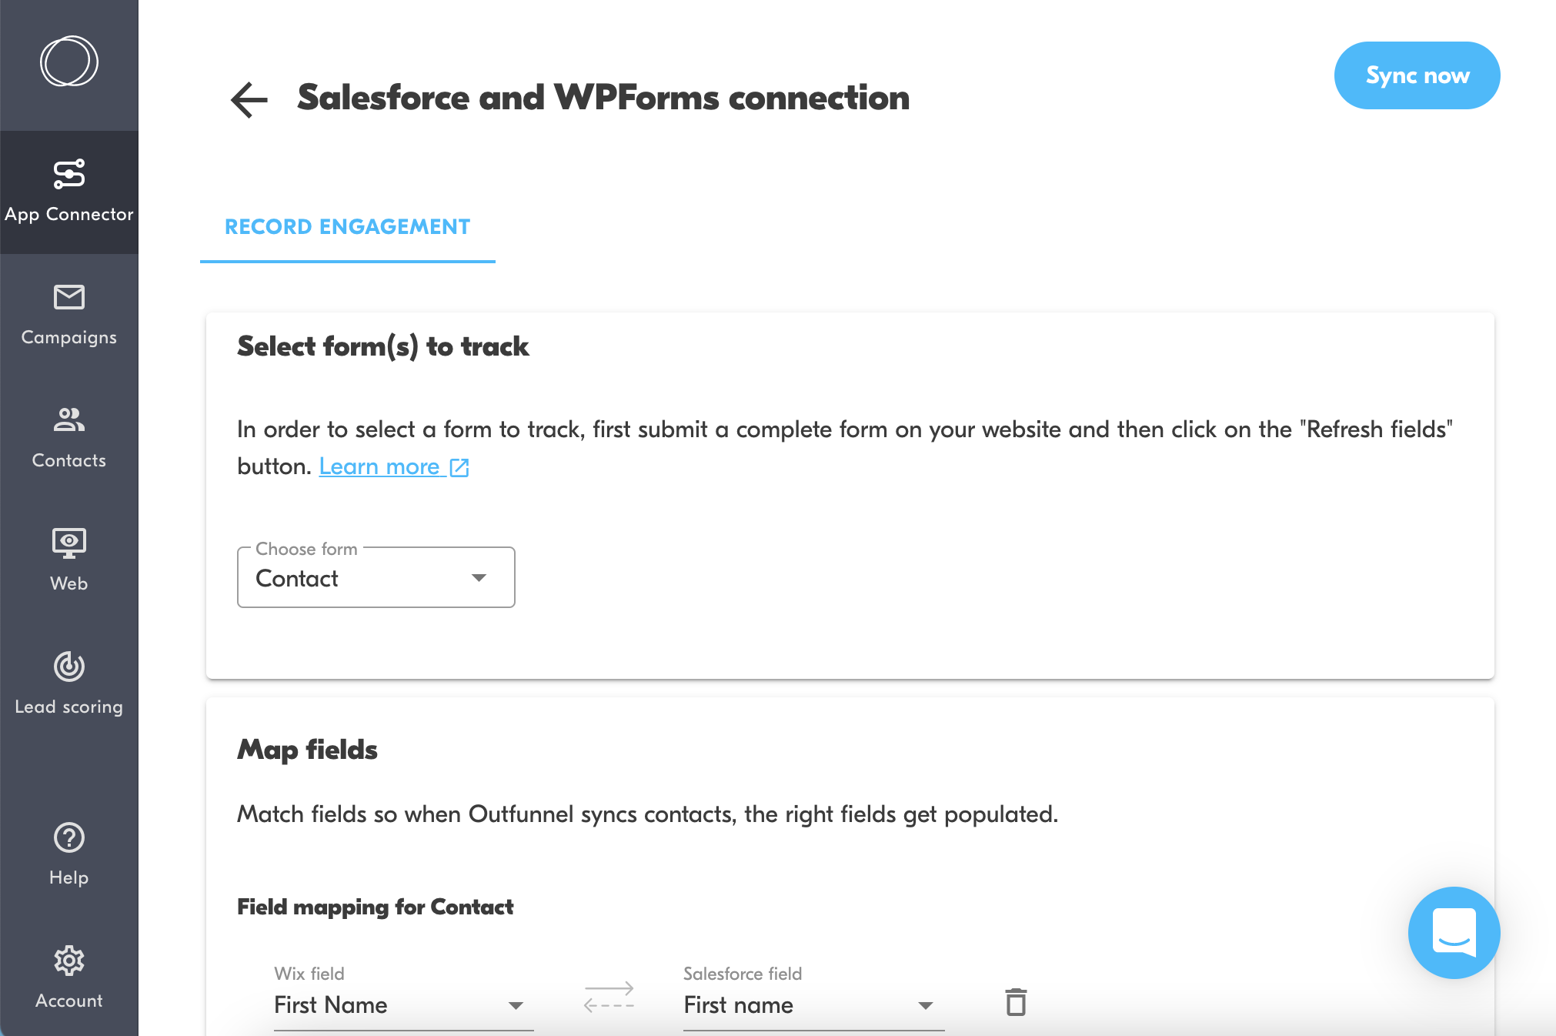Open the Web tracking section
Image resolution: width=1556 pixels, height=1036 pixels.
(x=68, y=560)
